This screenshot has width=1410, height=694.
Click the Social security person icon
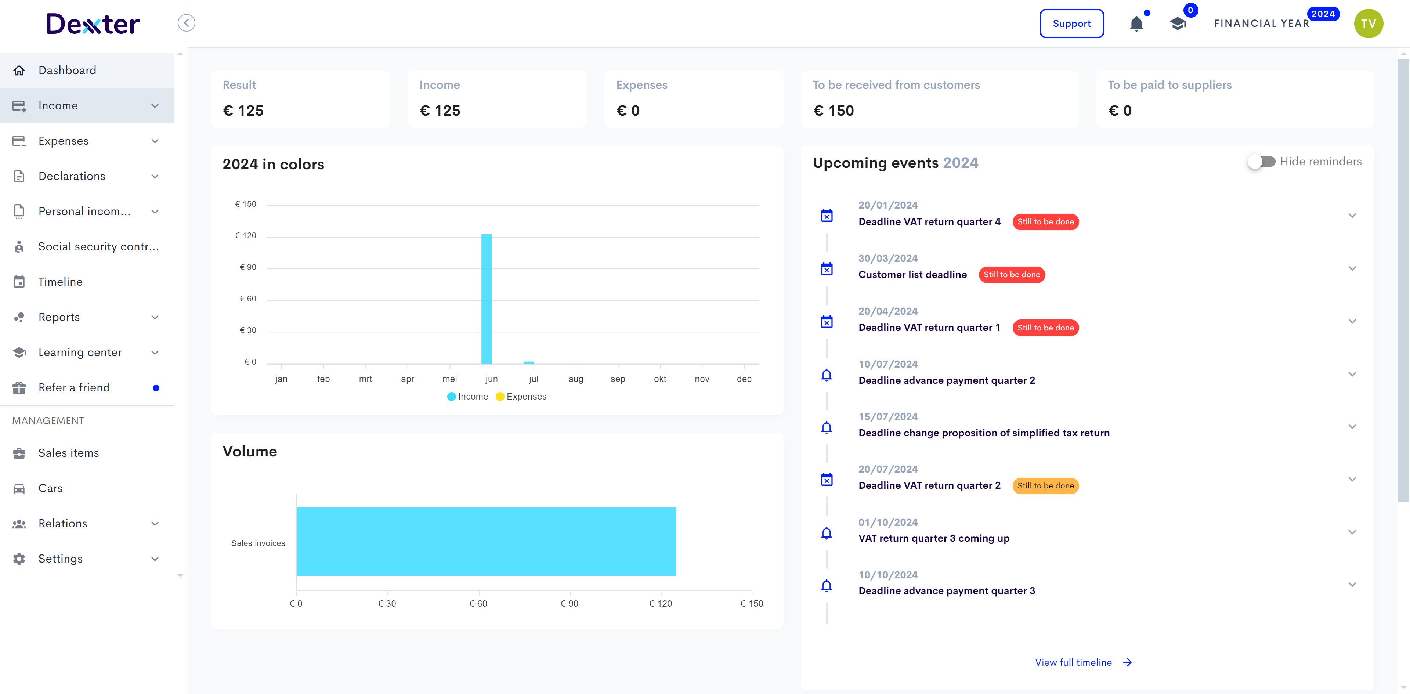(x=19, y=247)
